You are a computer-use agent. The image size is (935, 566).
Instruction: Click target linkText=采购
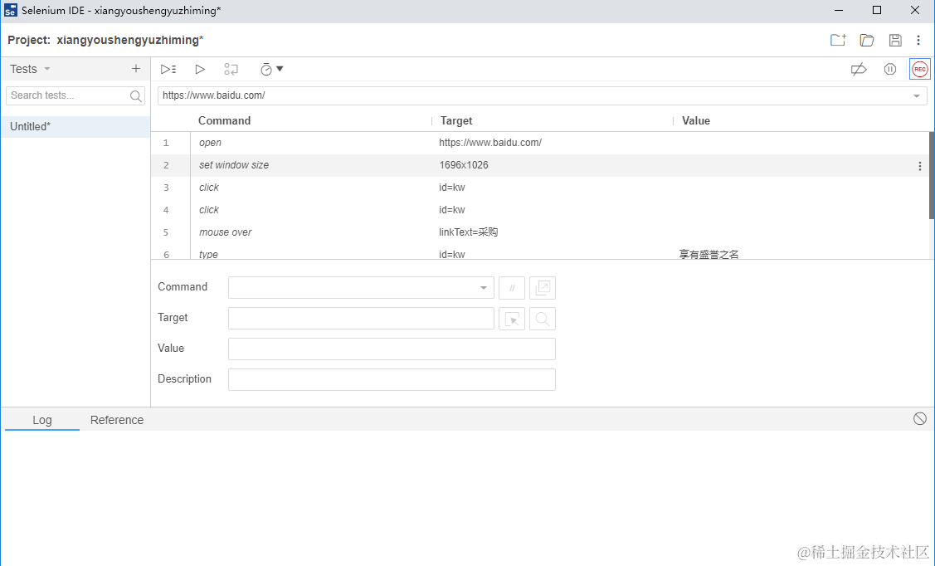[x=468, y=232]
